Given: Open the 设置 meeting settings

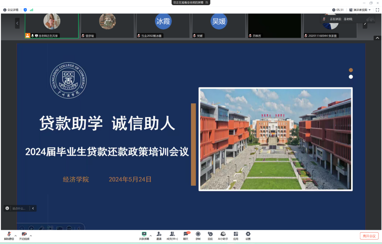Looking at the screenshot, I should click(249, 235).
